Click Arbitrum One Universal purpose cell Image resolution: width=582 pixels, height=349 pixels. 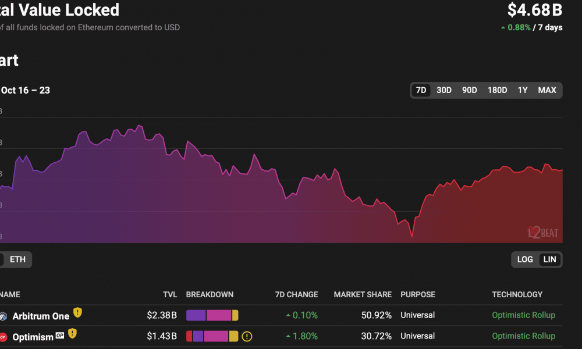(417, 315)
